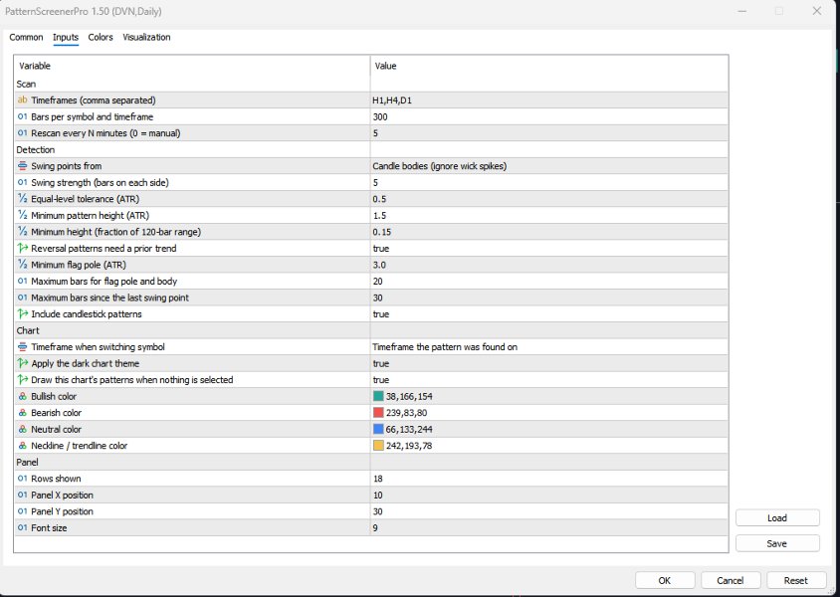Close the PatternScreenerPro dialog window
The height and width of the screenshot is (597, 840).
pyautogui.click(x=816, y=11)
